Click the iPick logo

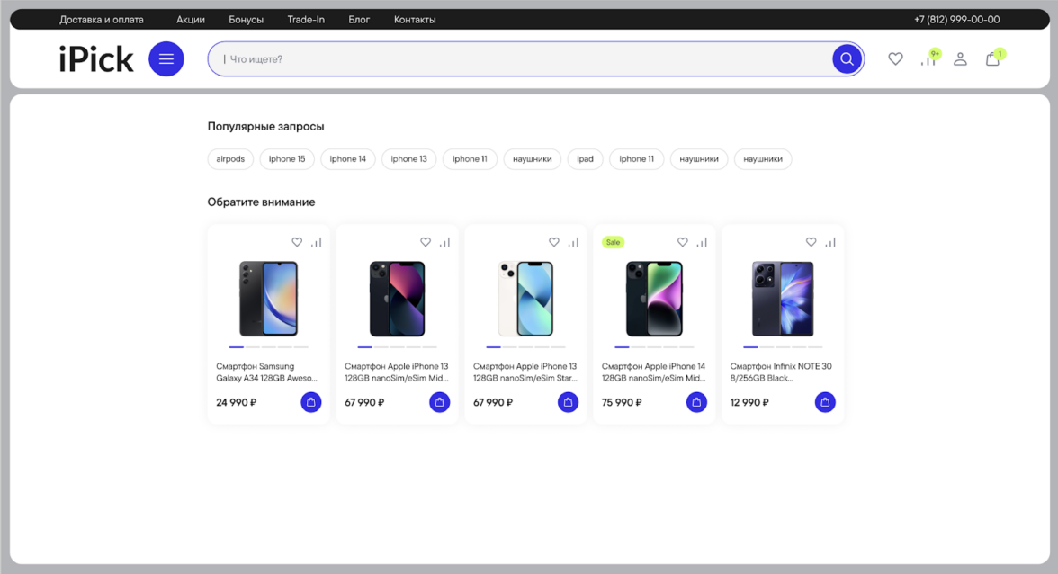(95, 59)
